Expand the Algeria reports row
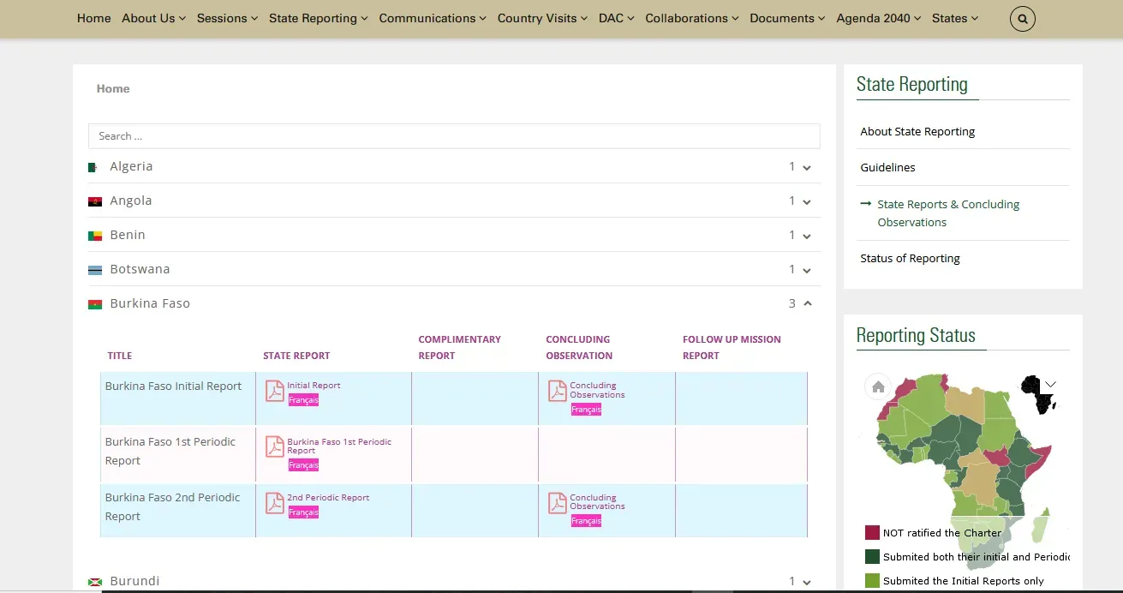The height and width of the screenshot is (593, 1123). point(807,167)
